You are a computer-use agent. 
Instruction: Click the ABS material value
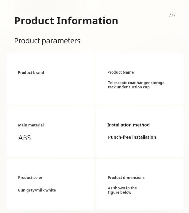[x=25, y=138]
